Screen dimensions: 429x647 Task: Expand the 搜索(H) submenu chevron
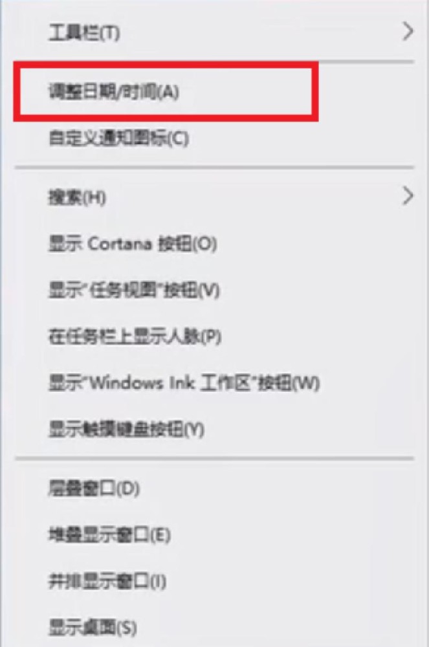pos(408,197)
